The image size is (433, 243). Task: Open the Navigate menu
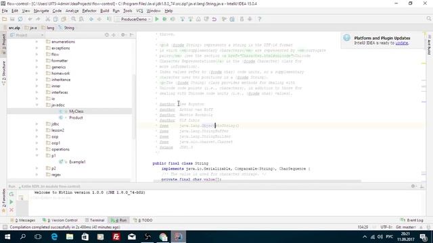[41, 11]
